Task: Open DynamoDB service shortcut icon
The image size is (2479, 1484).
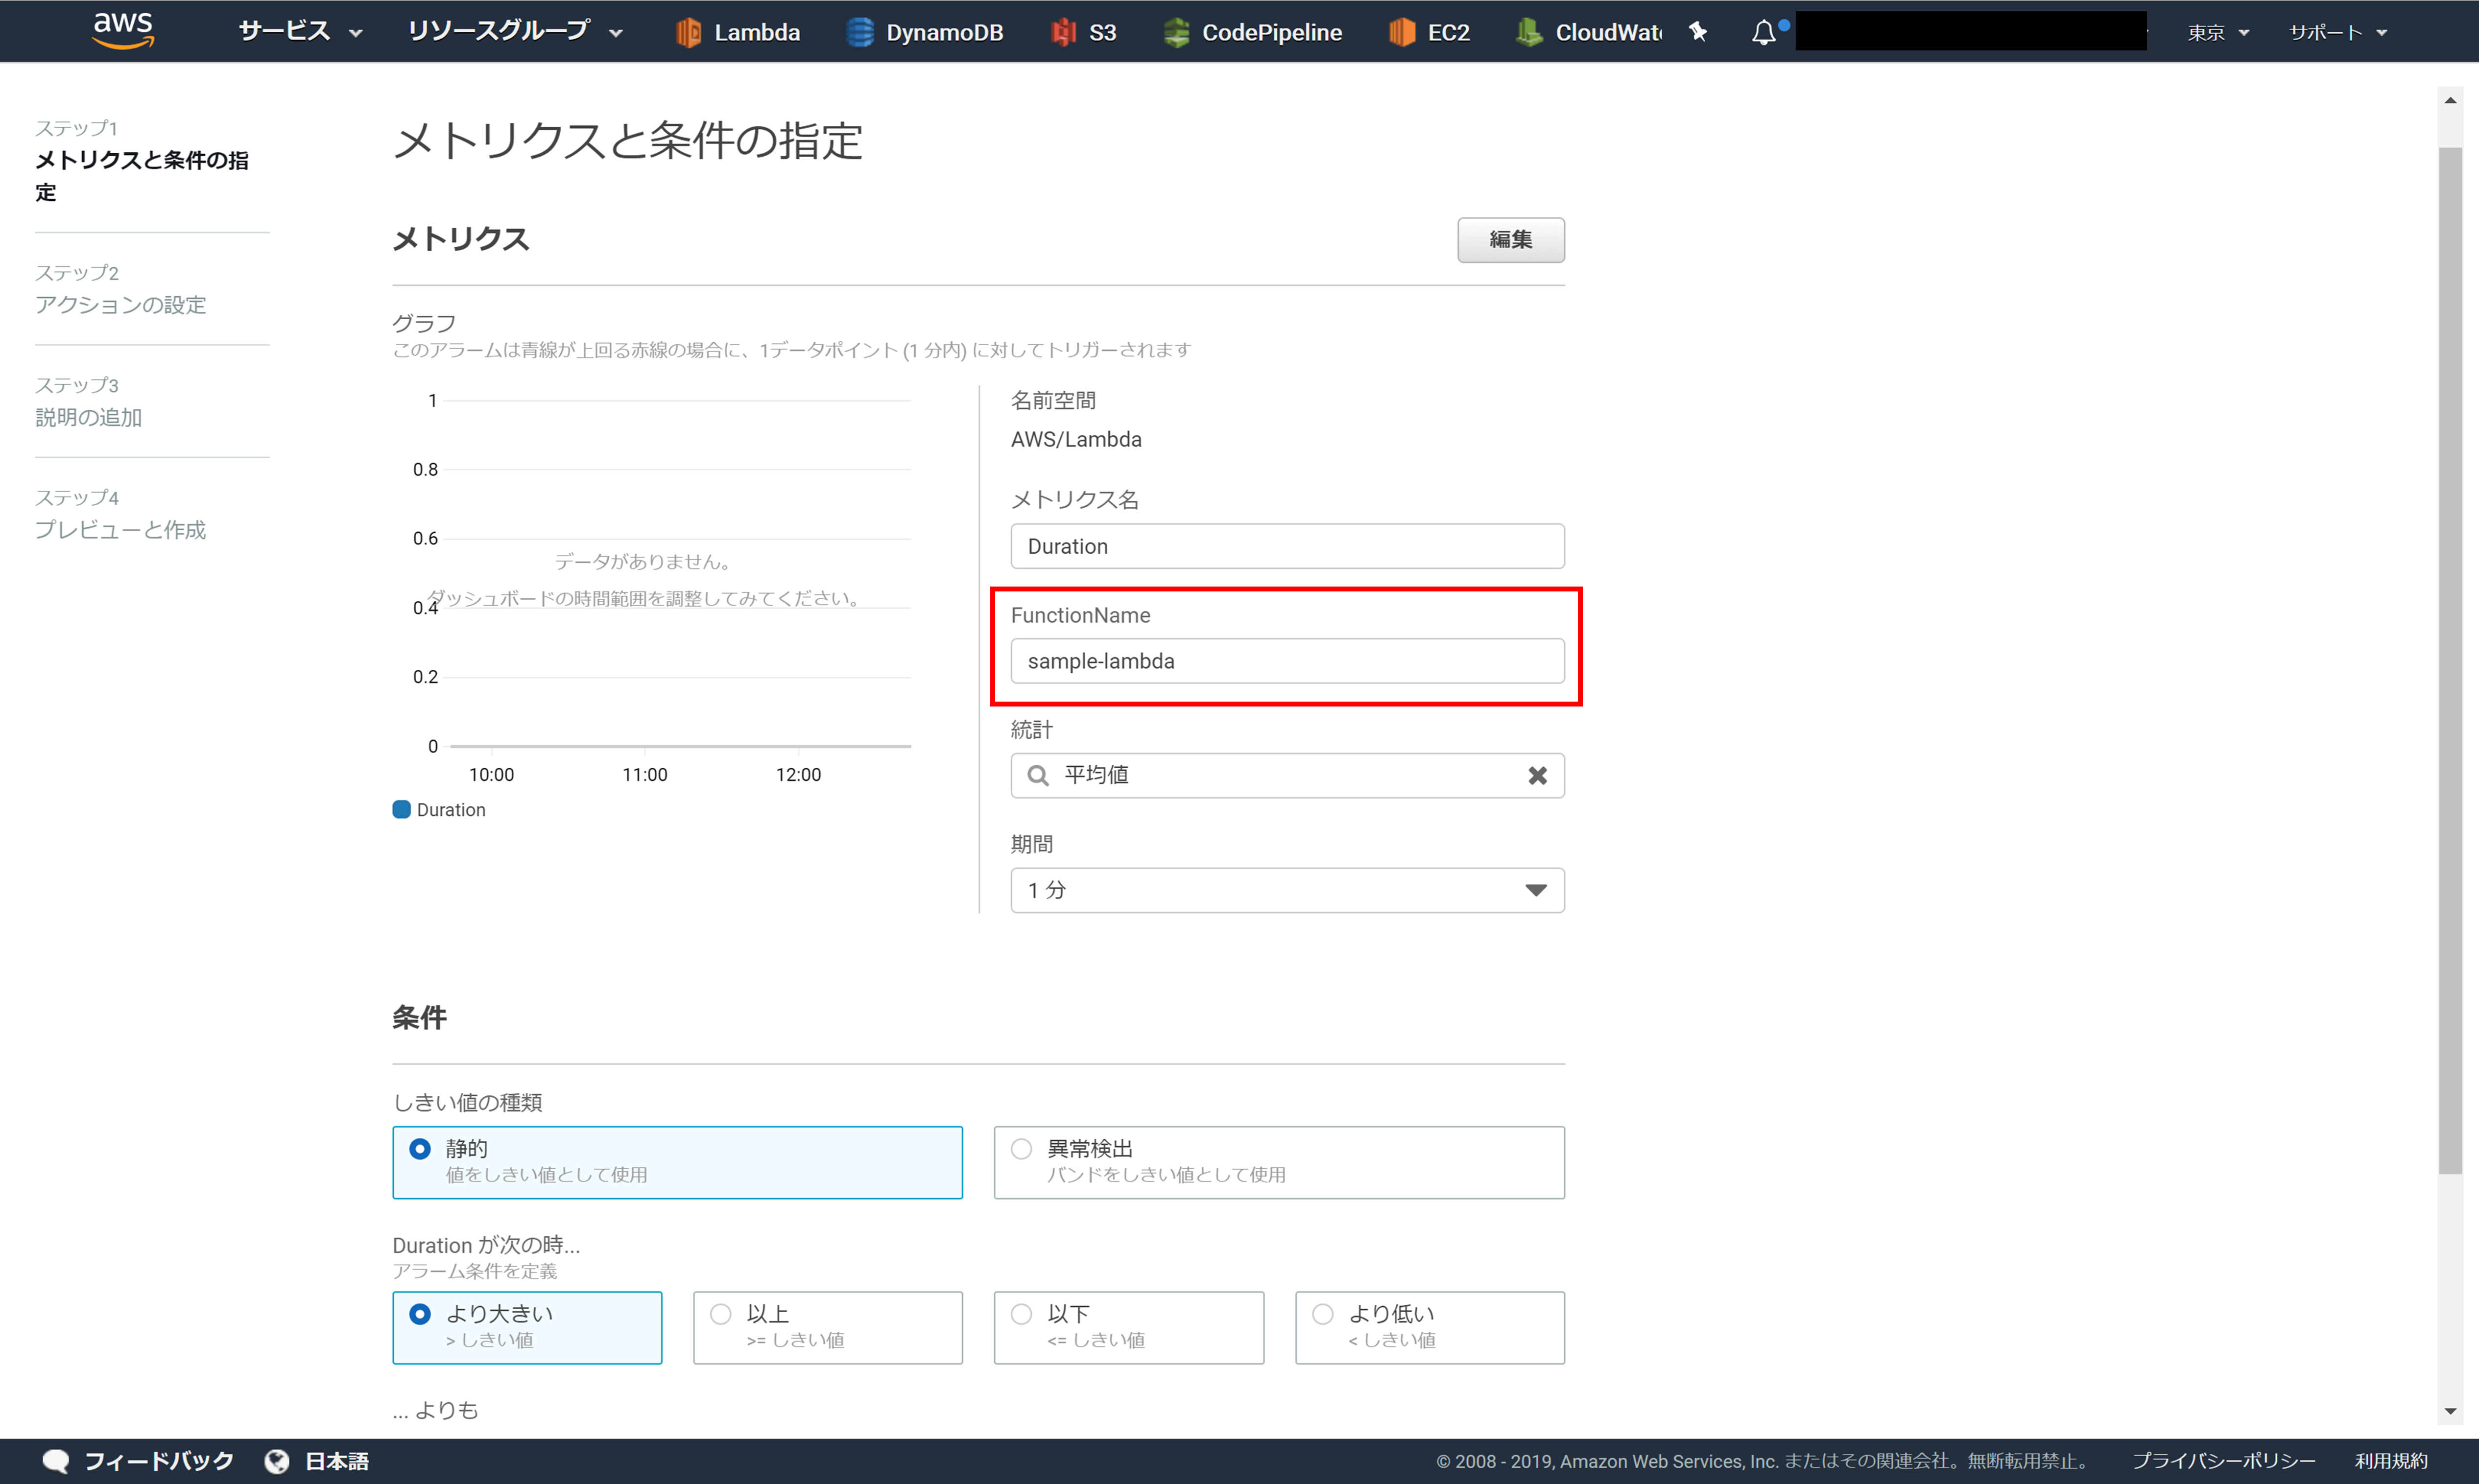Action: point(859,32)
